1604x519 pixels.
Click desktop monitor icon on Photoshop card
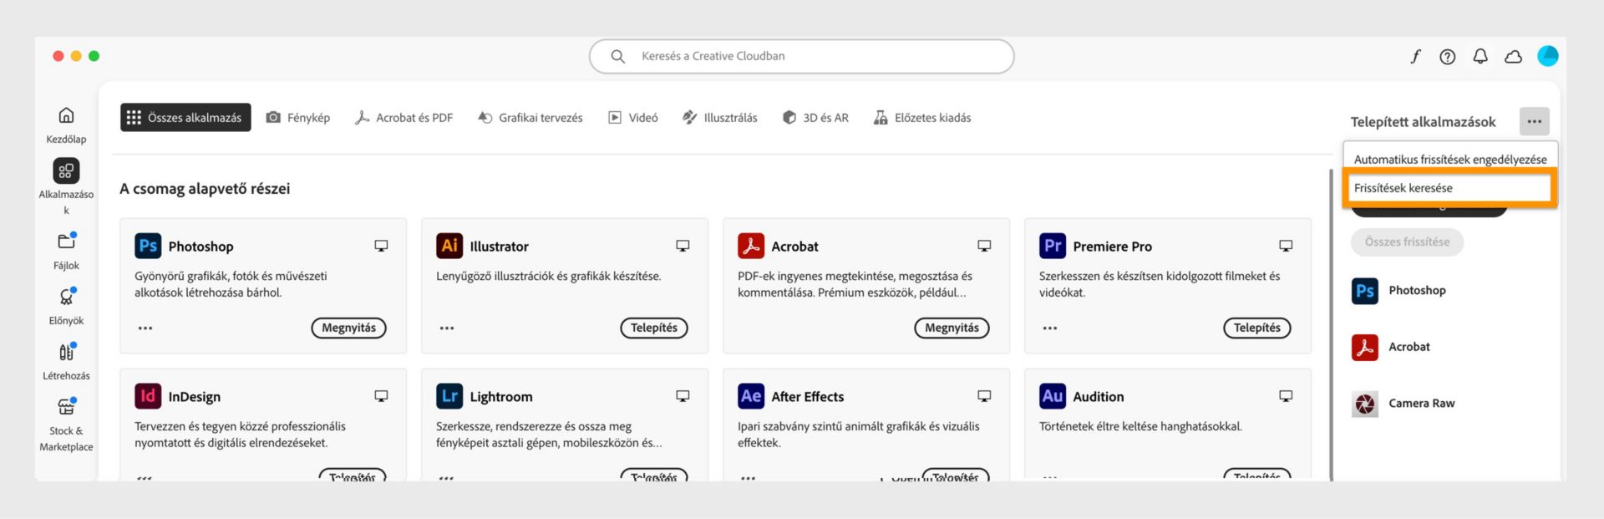point(381,246)
